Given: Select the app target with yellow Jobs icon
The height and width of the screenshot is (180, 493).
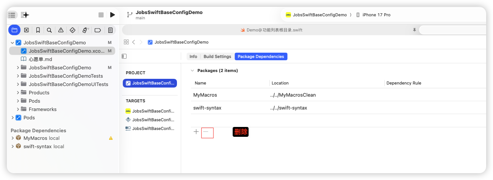Looking at the screenshot, I should coord(150,111).
